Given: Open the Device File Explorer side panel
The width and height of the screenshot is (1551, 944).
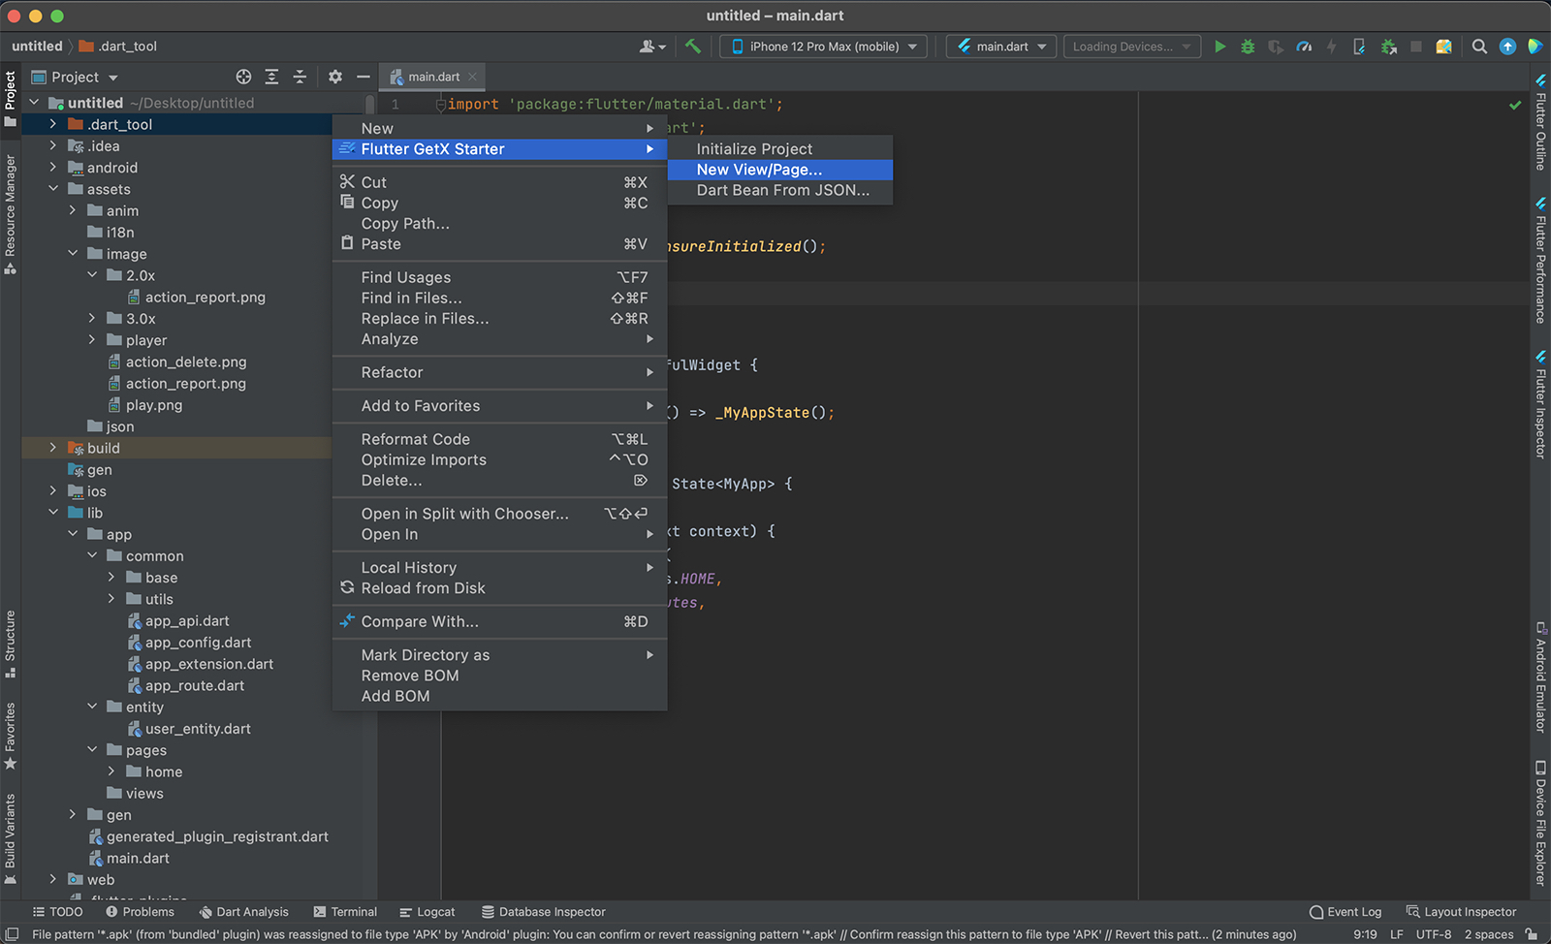Looking at the screenshot, I should pyautogui.click(x=1540, y=823).
